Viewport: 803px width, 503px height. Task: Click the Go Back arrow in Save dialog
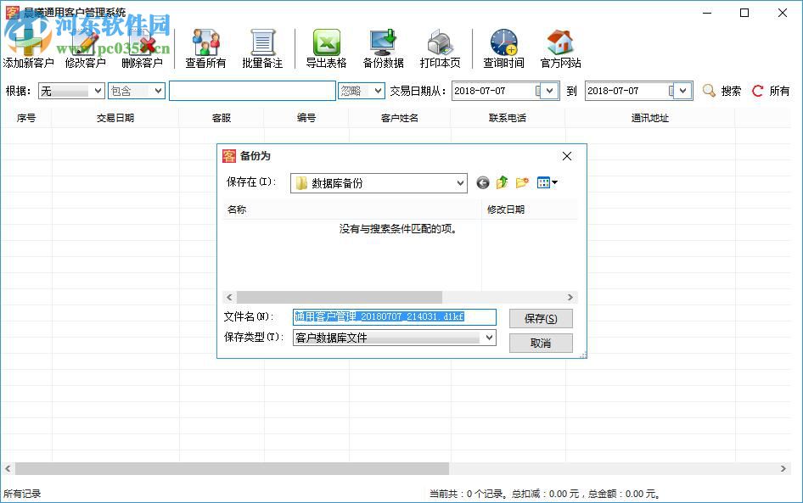482,182
